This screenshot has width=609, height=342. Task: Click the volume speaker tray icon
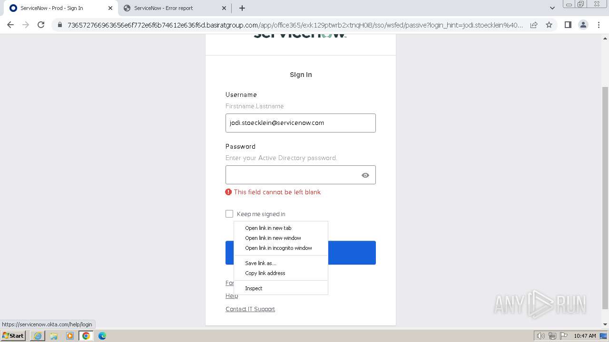point(541,336)
